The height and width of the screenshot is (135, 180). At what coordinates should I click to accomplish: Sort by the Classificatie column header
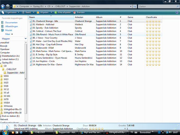(153, 17)
